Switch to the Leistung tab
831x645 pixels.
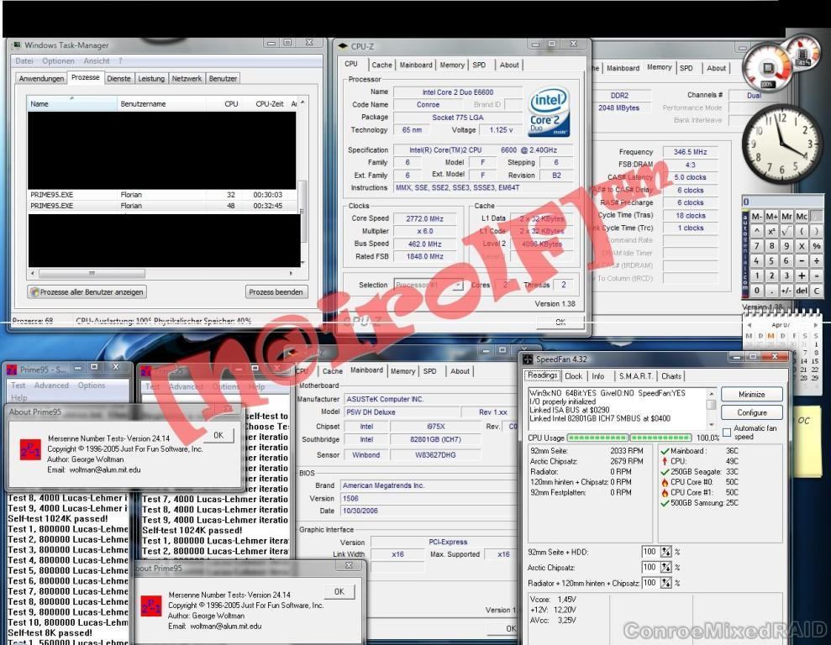(x=151, y=78)
